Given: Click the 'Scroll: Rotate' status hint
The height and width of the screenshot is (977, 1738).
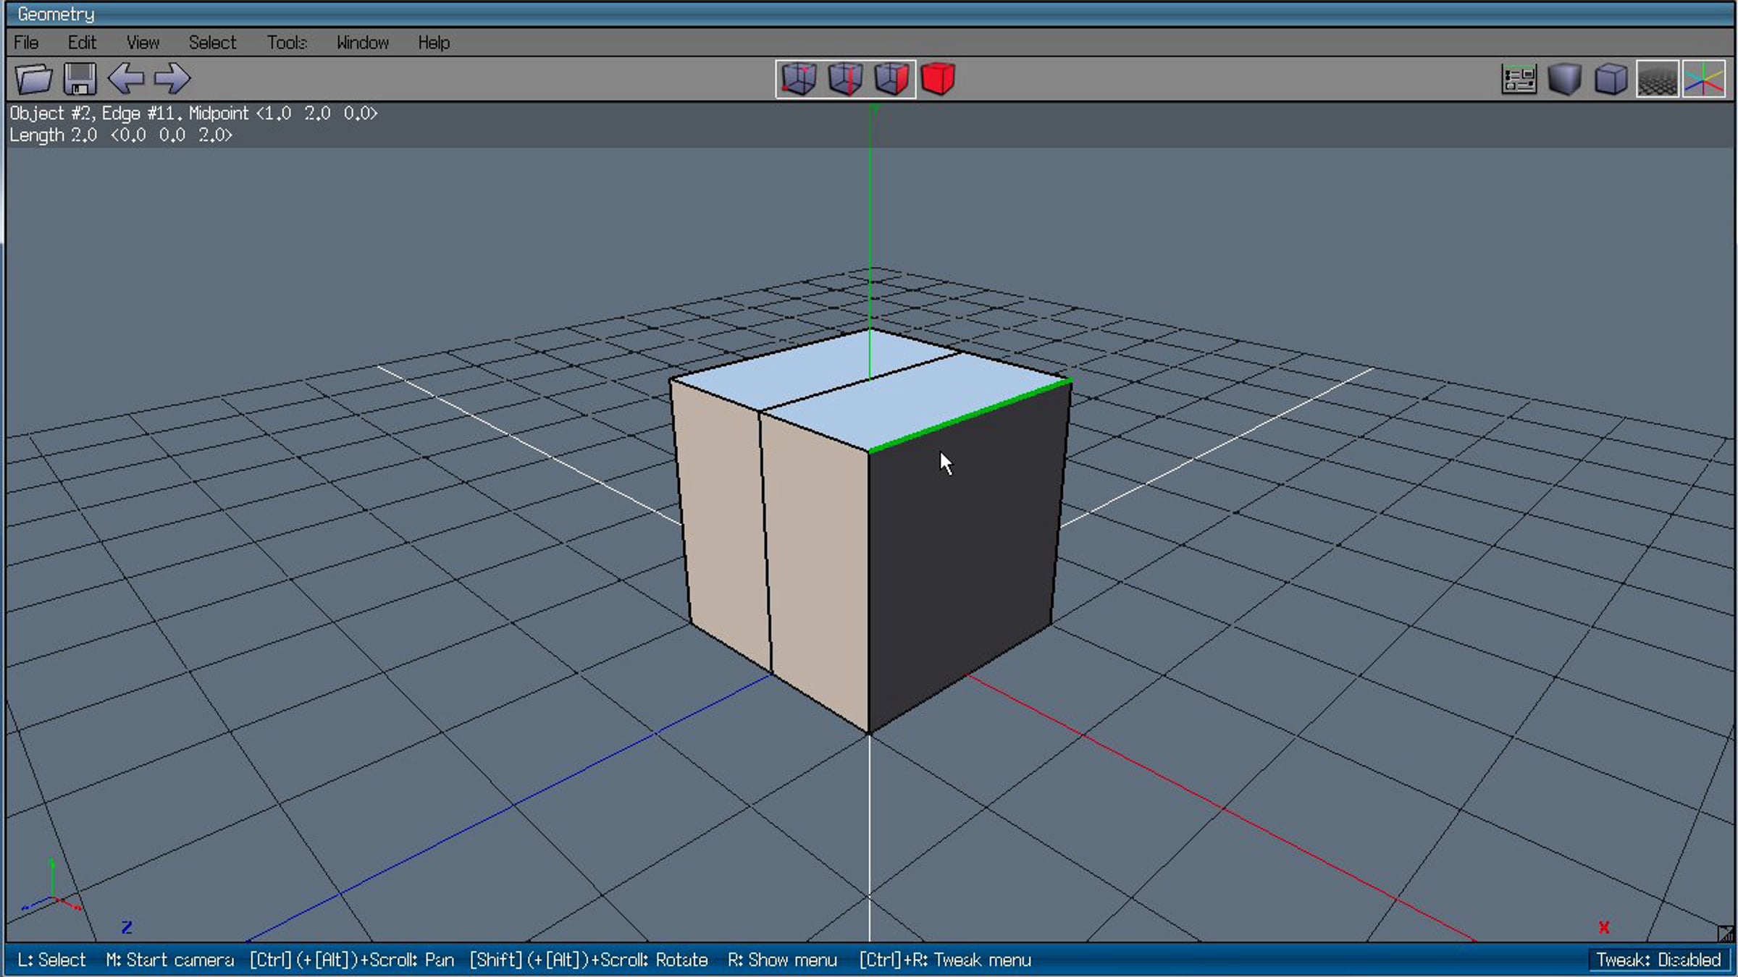Looking at the screenshot, I should coord(589,960).
